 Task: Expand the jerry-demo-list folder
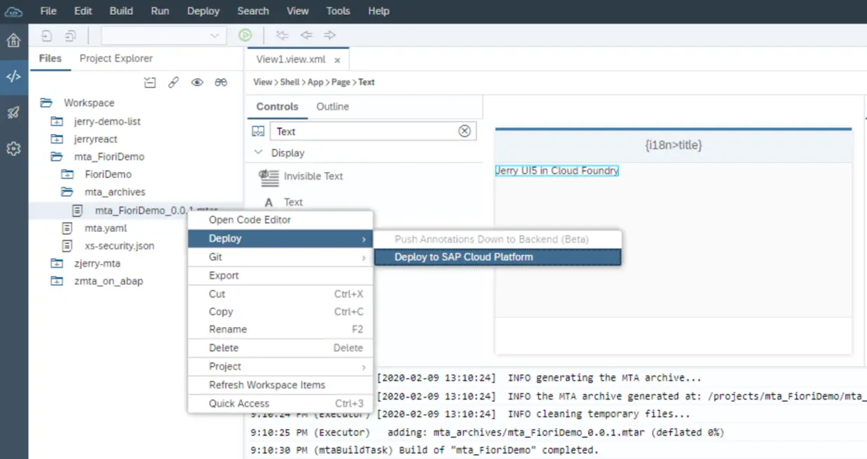point(57,122)
